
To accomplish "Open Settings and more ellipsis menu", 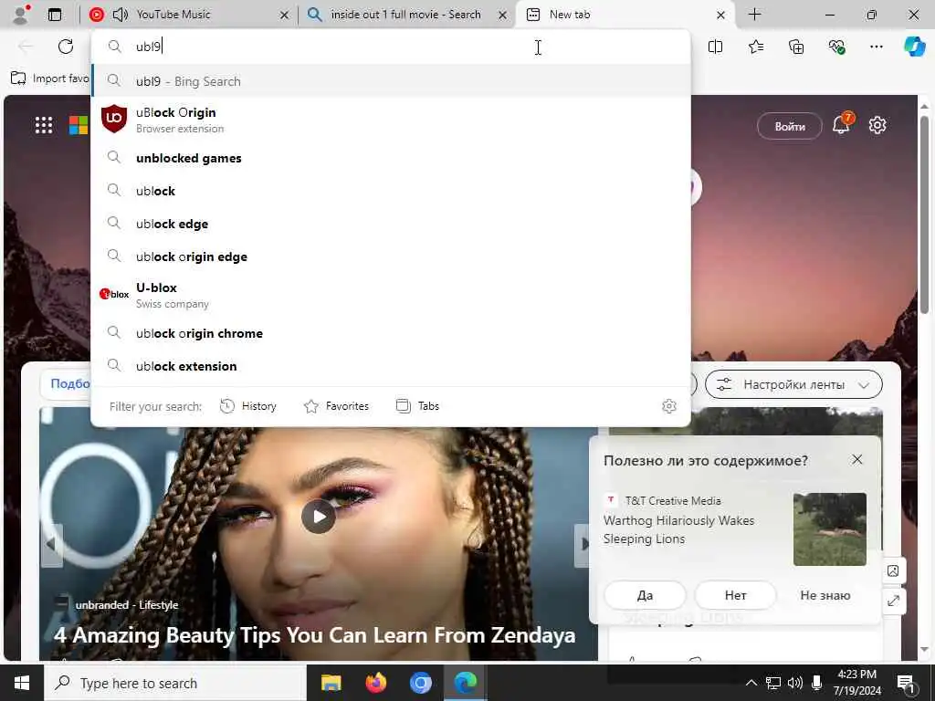I will coord(876,47).
